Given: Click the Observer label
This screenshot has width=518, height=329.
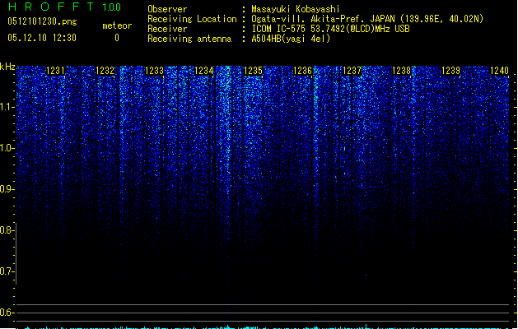Looking at the screenshot, I should (x=167, y=9).
